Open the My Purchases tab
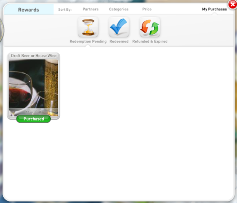The image size is (237, 203). [x=214, y=9]
